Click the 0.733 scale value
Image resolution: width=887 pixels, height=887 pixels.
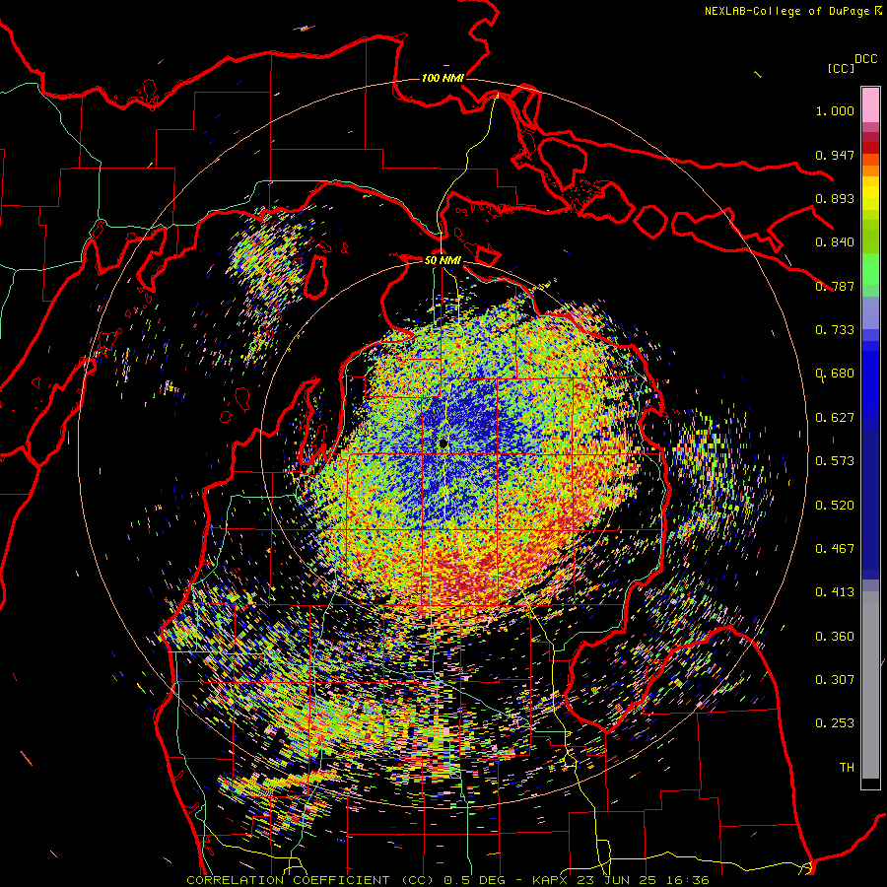coord(835,330)
